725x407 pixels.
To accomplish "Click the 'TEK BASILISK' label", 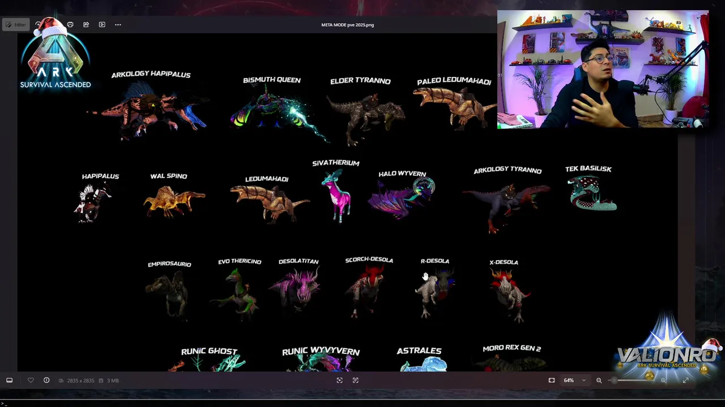I will tap(588, 168).
